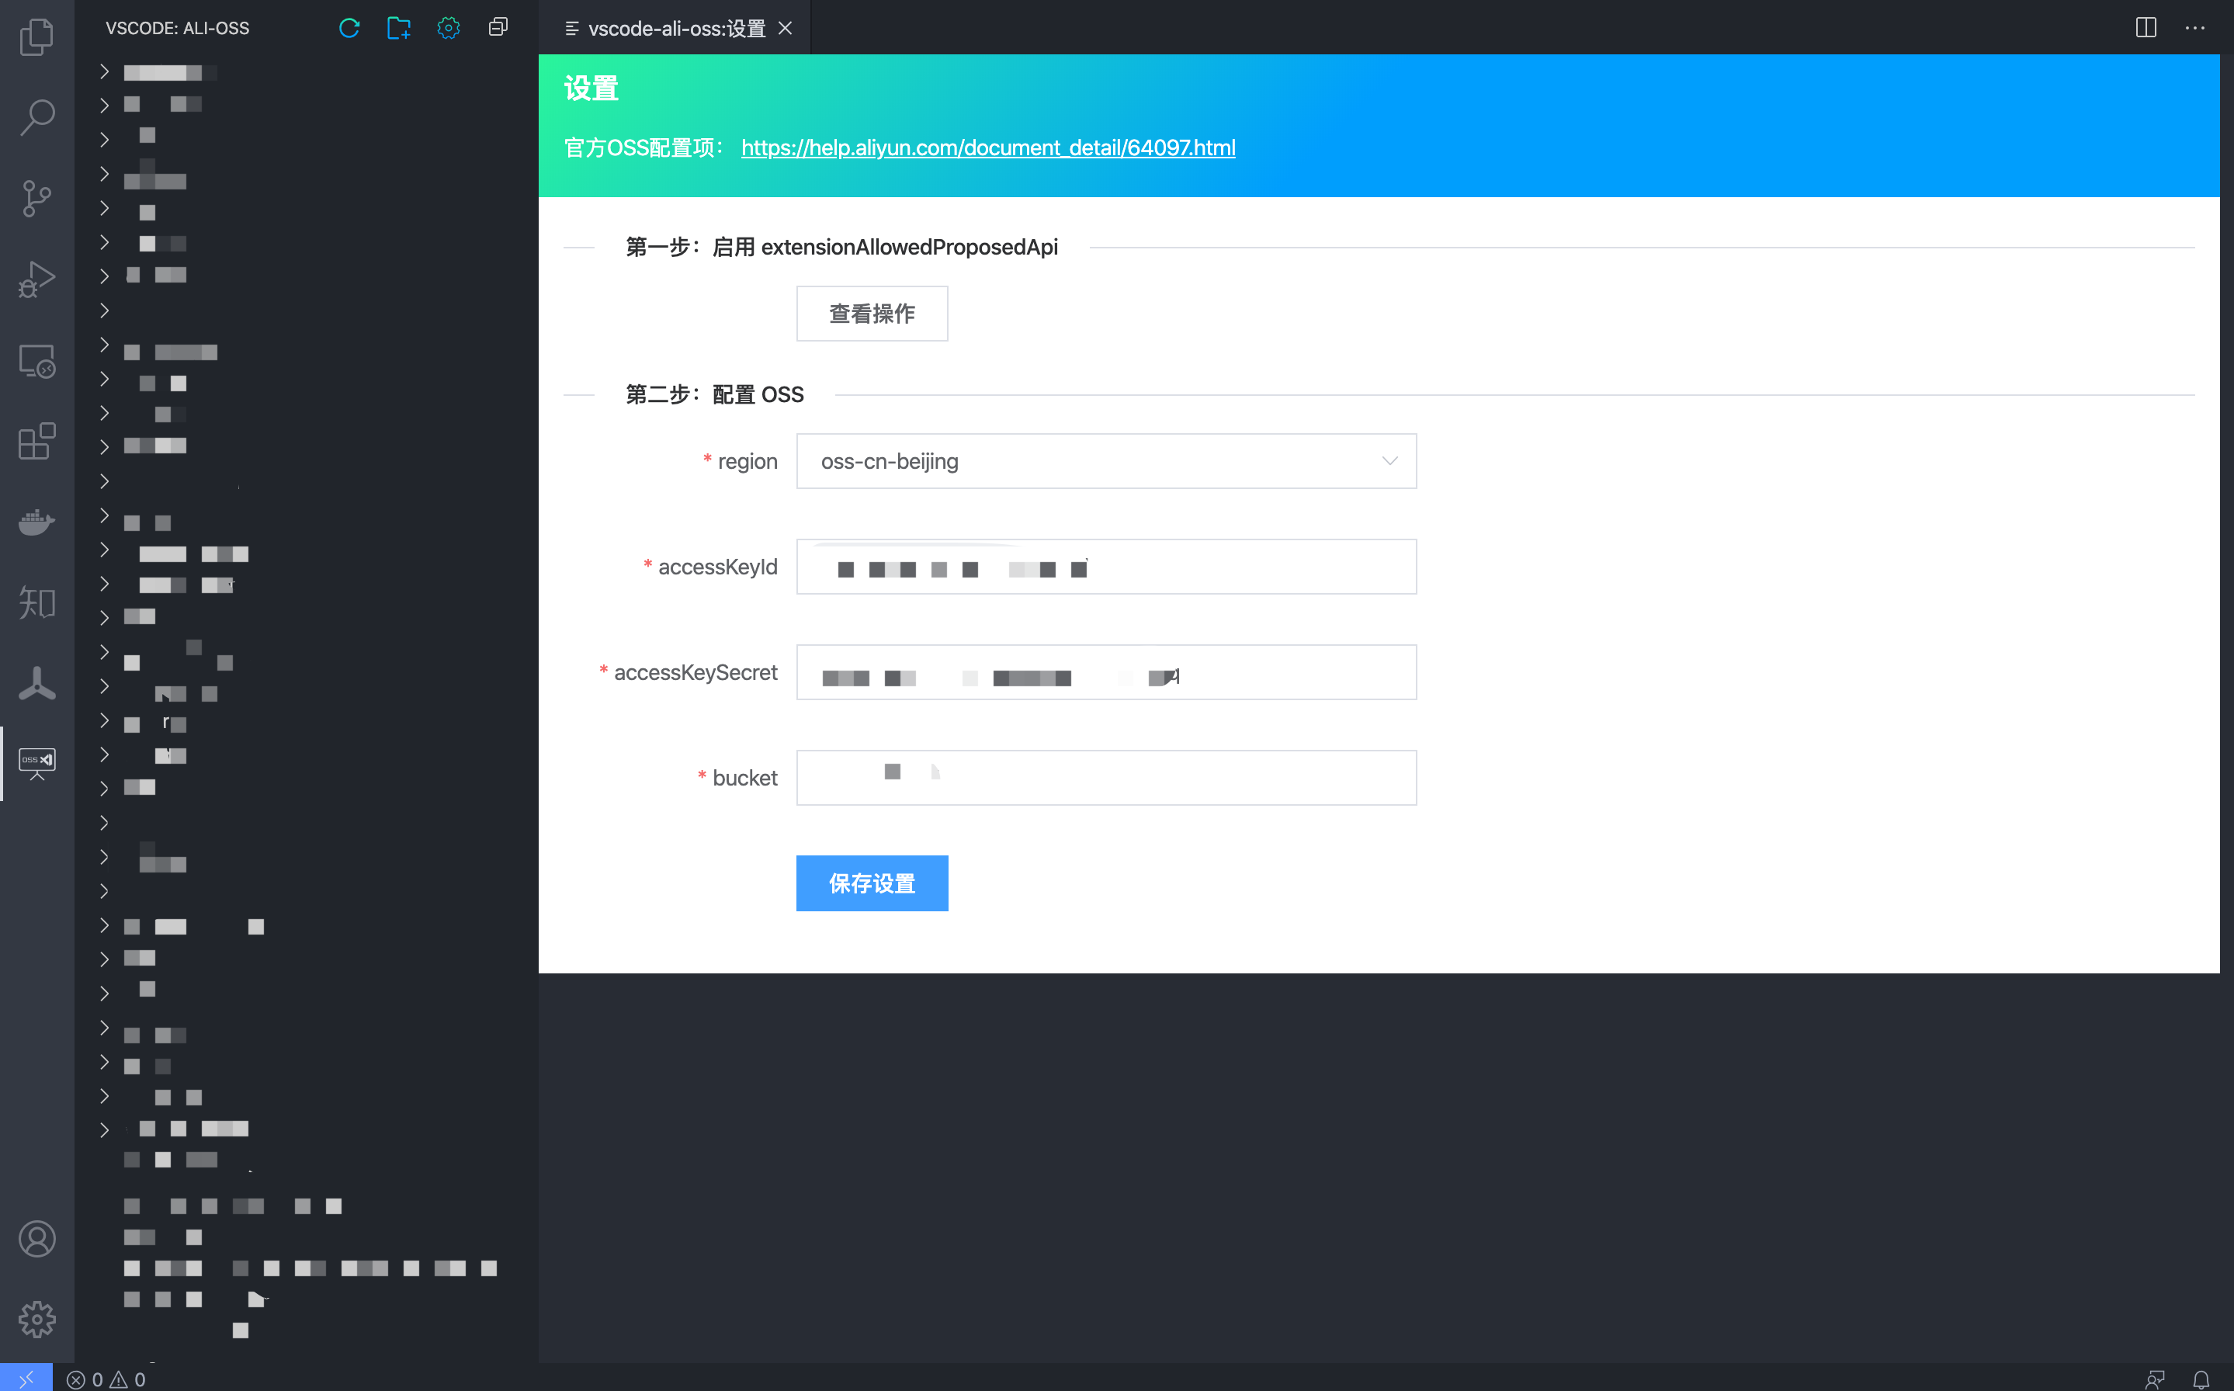
Task: Open OSS settings gear in panel header
Action: click(x=448, y=28)
